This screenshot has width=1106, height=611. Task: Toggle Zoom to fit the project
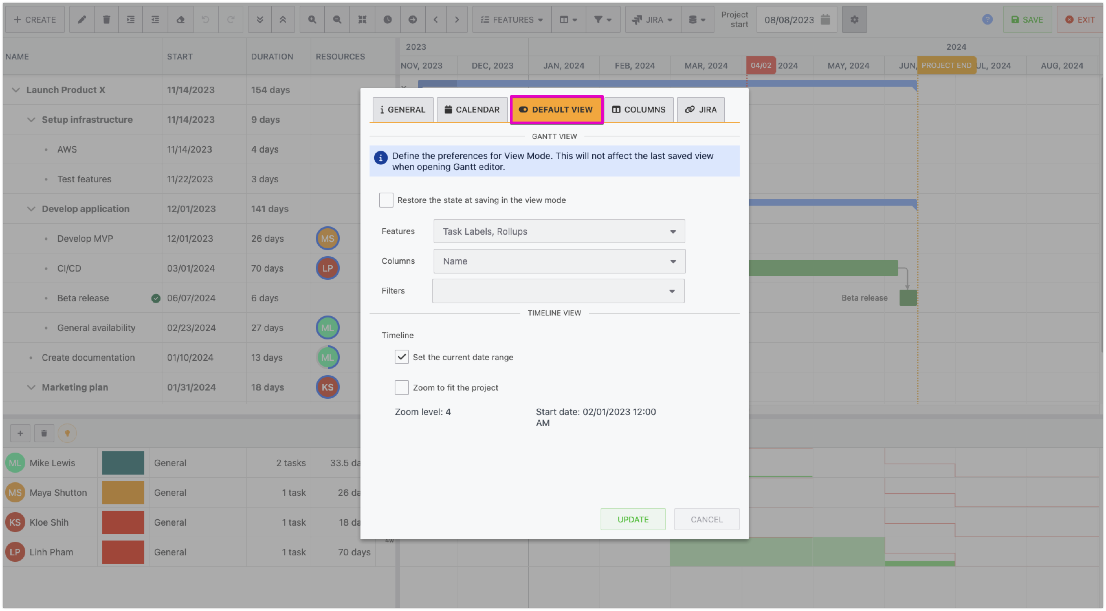click(401, 388)
